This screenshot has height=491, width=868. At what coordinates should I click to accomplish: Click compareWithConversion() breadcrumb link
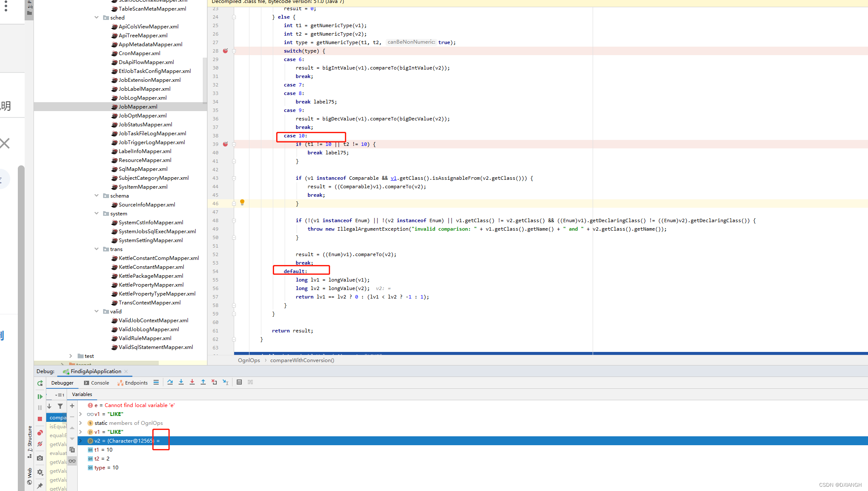coord(302,360)
